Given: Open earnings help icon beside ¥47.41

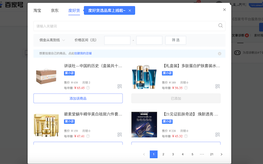Looking at the screenshot, I should point(88,136).
